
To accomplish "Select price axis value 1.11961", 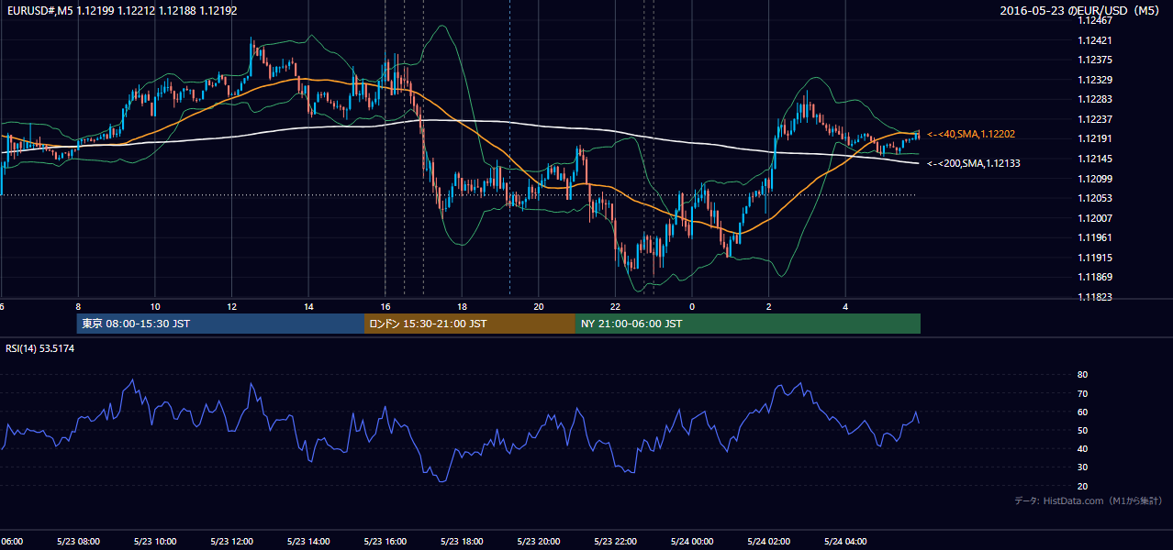I will coord(1096,237).
